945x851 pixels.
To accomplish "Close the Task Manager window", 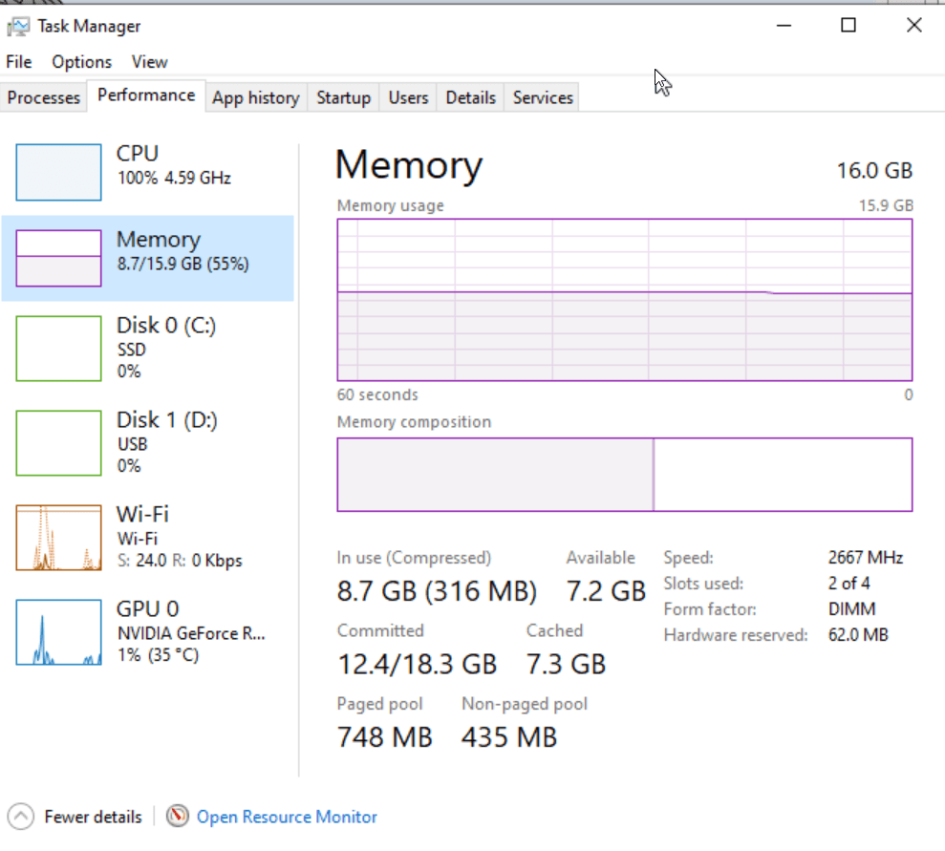I will tap(914, 25).
